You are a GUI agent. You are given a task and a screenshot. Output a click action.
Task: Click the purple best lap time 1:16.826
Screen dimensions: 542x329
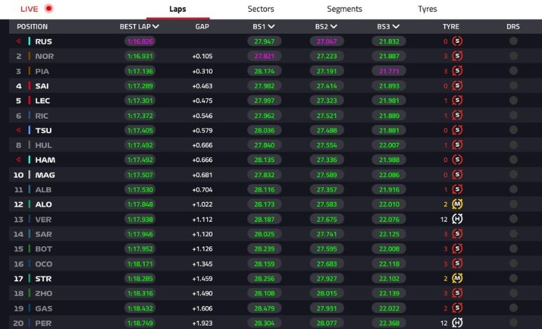click(x=140, y=41)
